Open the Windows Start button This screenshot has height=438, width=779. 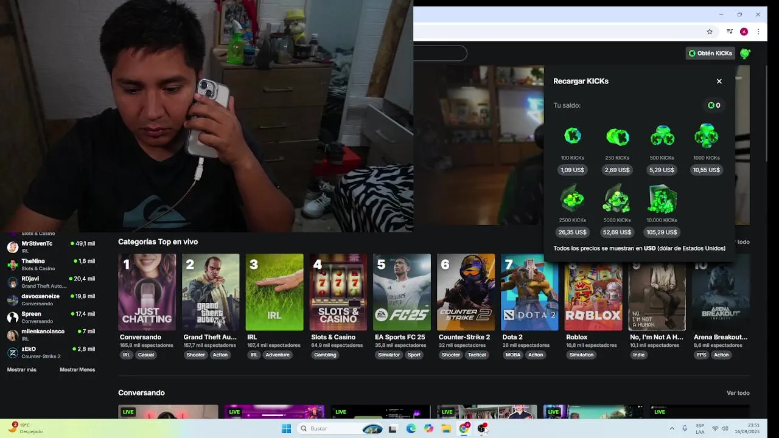coord(286,428)
